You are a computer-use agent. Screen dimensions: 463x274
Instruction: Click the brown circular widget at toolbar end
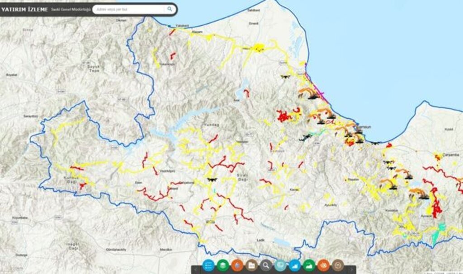coord(338,266)
